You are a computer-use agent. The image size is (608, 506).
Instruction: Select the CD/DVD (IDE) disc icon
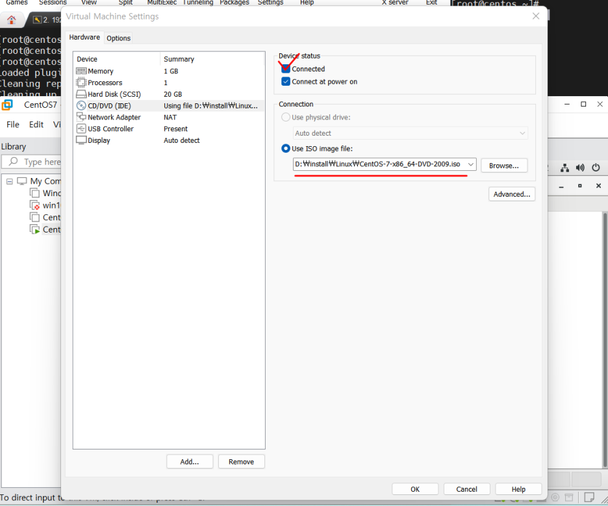(x=81, y=105)
